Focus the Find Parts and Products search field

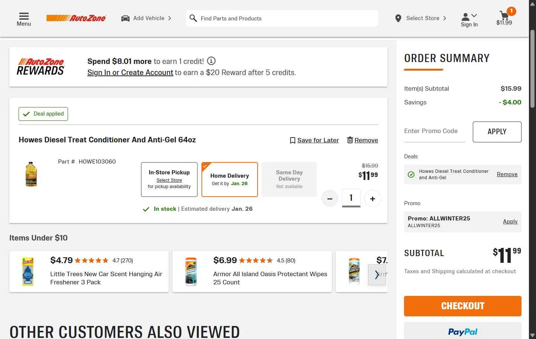(282, 18)
